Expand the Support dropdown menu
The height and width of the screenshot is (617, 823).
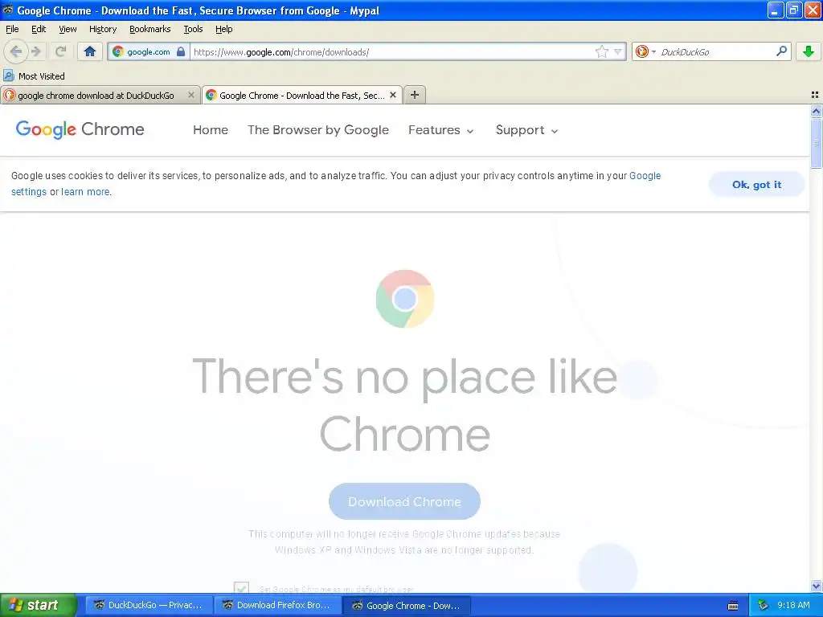click(x=526, y=130)
